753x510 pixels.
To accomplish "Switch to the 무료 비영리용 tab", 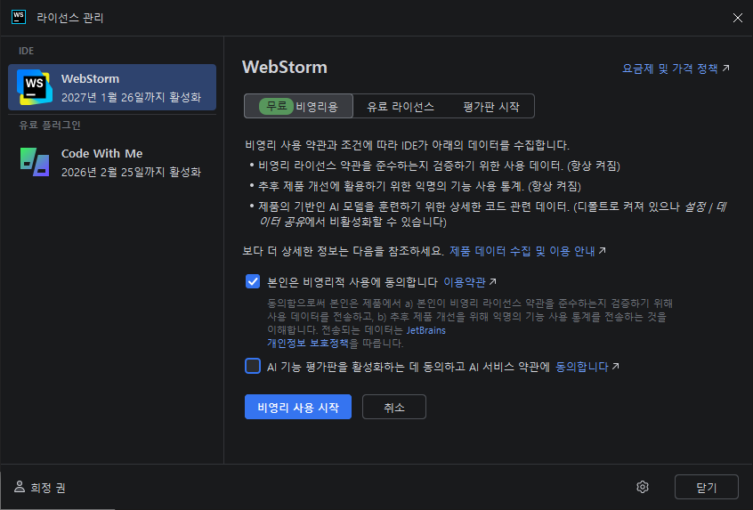I will tap(299, 106).
